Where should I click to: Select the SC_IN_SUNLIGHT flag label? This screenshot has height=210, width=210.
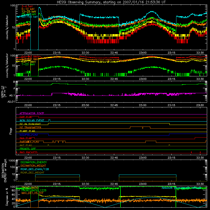[30, 124]
